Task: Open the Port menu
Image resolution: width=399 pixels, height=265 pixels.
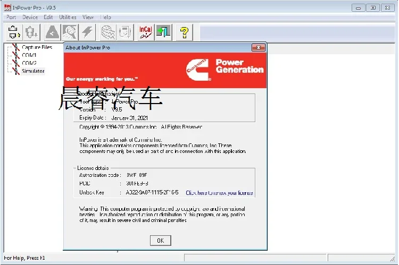Action: click(11, 18)
